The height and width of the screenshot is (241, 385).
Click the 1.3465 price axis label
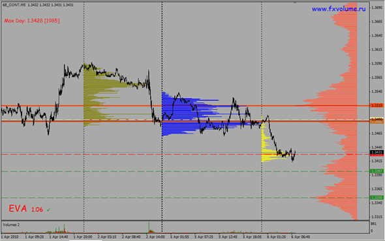[x=377, y=133]
